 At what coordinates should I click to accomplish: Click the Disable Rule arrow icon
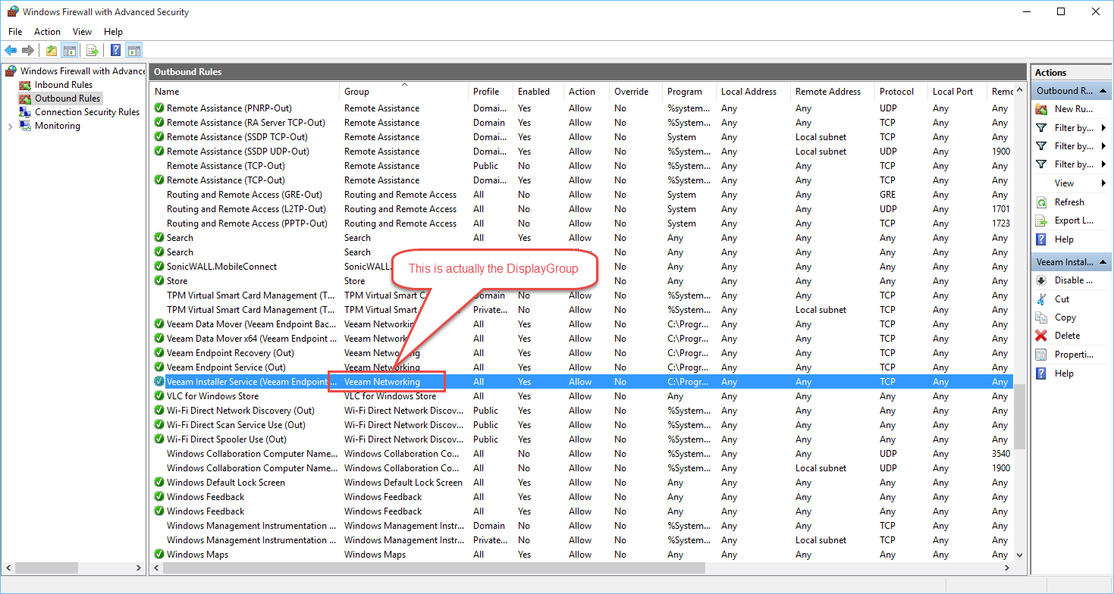pyautogui.click(x=1041, y=280)
